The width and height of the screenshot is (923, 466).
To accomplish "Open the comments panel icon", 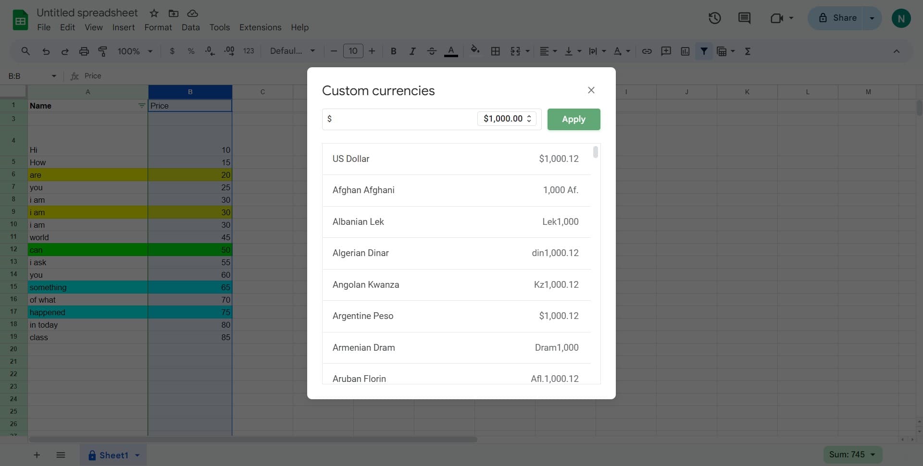I will coord(744,18).
